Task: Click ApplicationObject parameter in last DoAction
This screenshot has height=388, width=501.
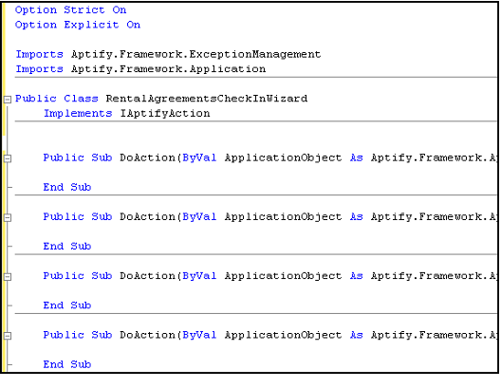Action: (283, 335)
